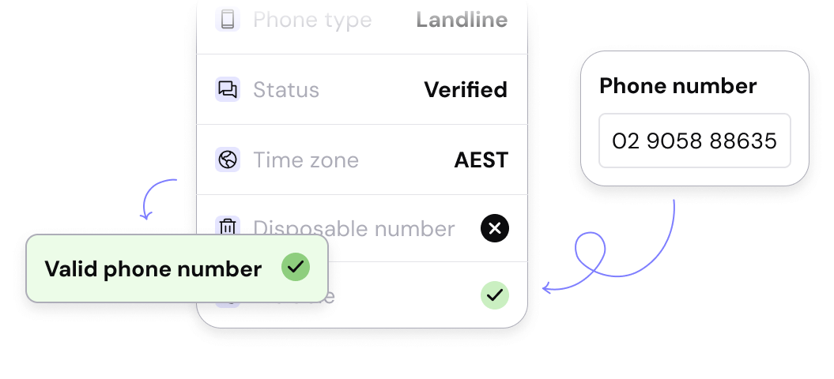Click the Status row label
Image resolution: width=834 pixels, height=379 pixels.
[x=286, y=89]
